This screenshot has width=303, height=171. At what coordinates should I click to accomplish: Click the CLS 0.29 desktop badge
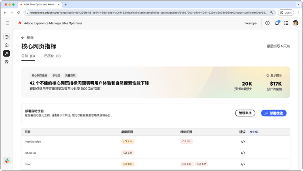point(128,153)
